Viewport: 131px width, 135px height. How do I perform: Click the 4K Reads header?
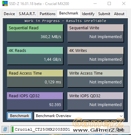coord(35,50)
